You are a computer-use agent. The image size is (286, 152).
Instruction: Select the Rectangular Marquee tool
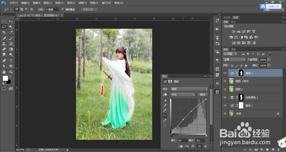4,21
